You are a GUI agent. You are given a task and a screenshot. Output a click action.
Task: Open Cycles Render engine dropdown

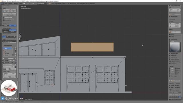[x=42, y=4]
